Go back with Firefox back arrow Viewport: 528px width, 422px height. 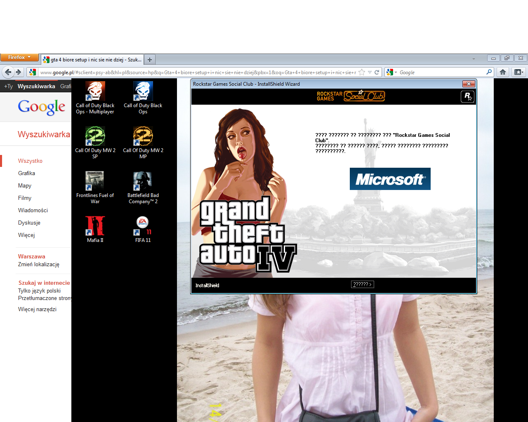click(x=8, y=72)
